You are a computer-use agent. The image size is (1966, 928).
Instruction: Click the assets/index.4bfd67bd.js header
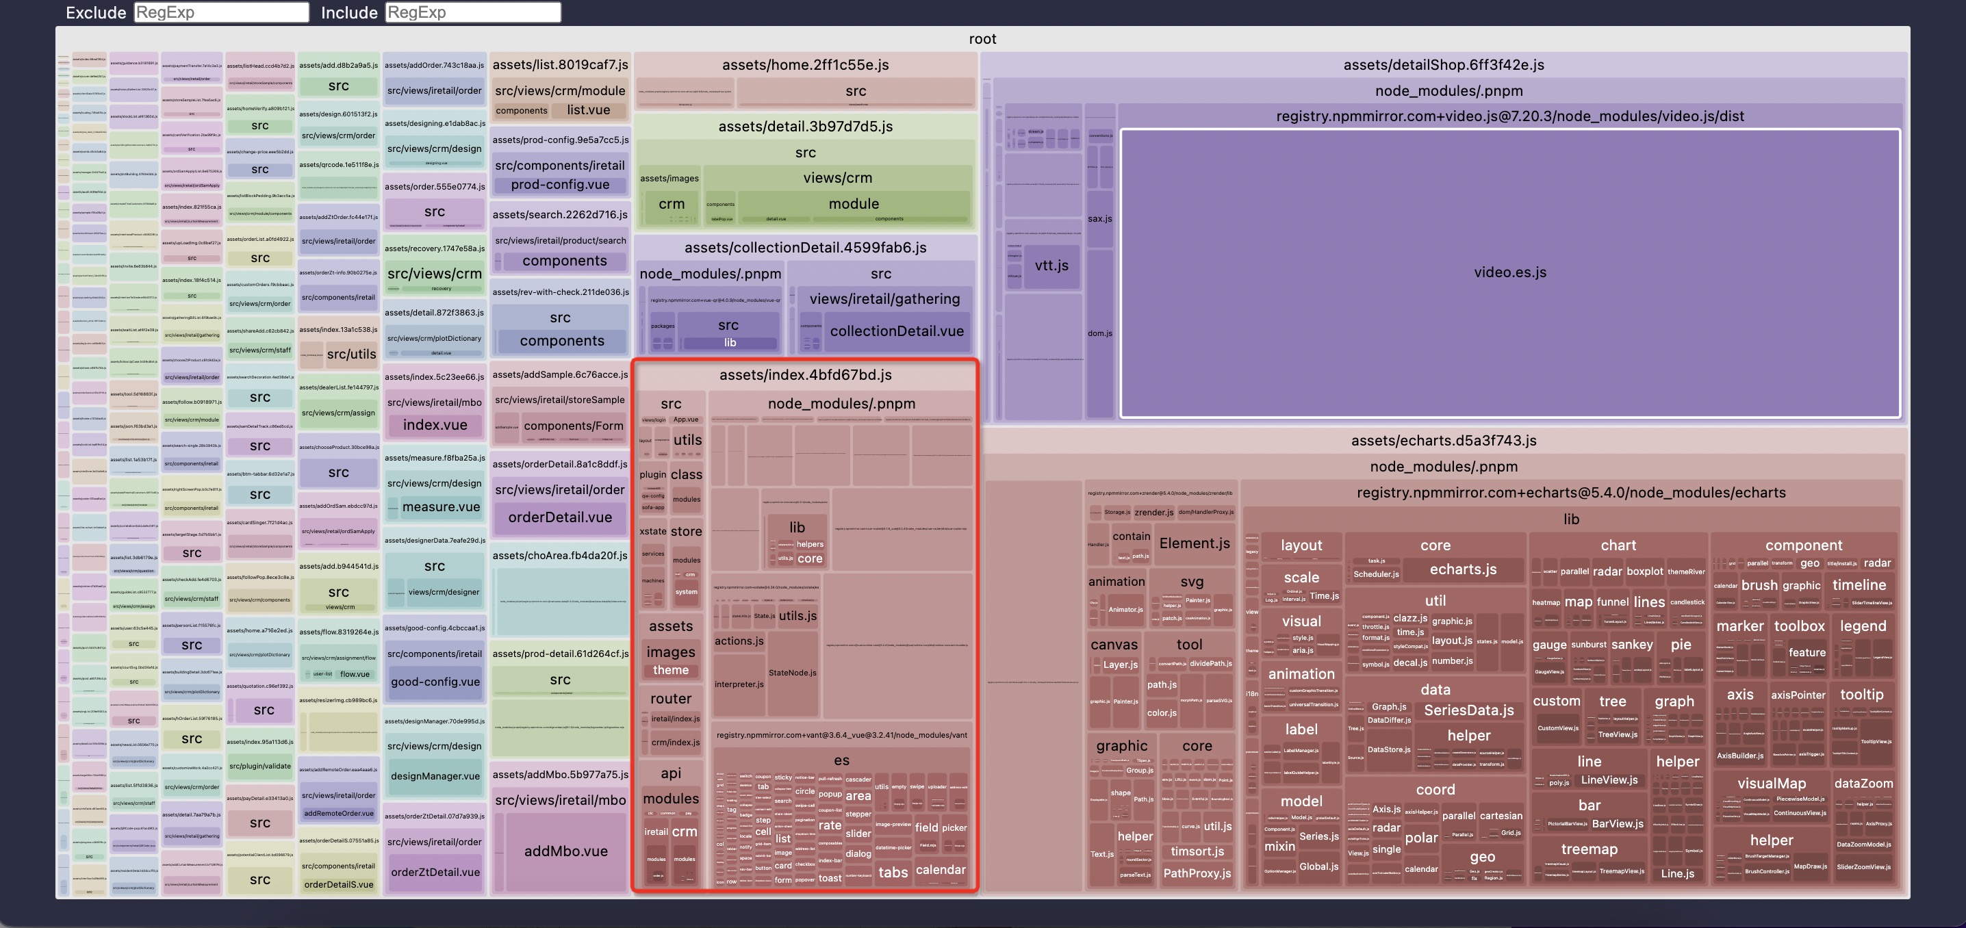point(805,375)
